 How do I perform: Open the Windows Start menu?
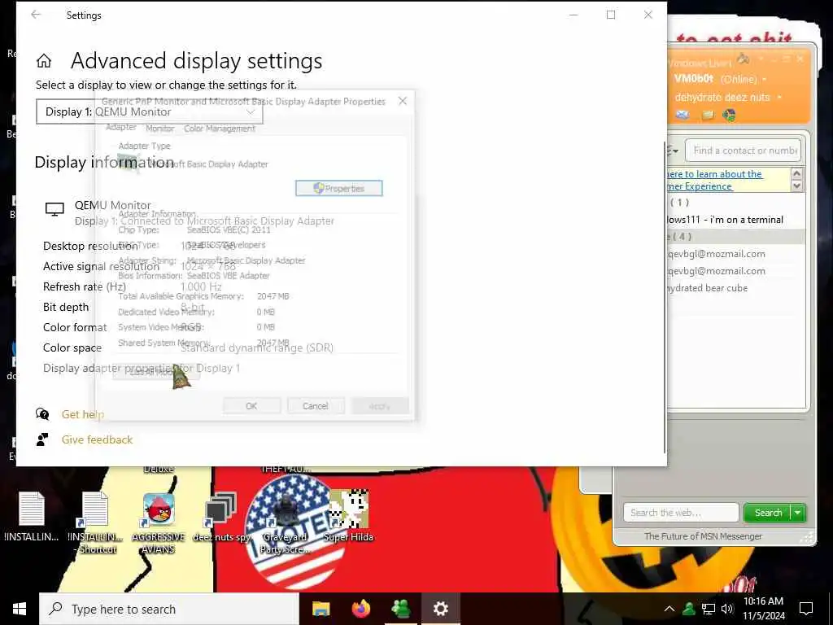click(x=20, y=609)
